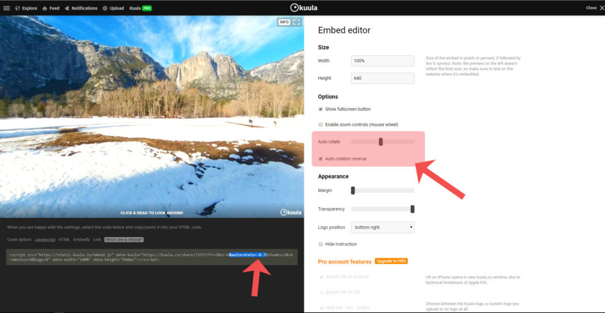605x313 pixels.
Task: Toggle fullscreen icon on panorama preview
Action: tap(296, 22)
